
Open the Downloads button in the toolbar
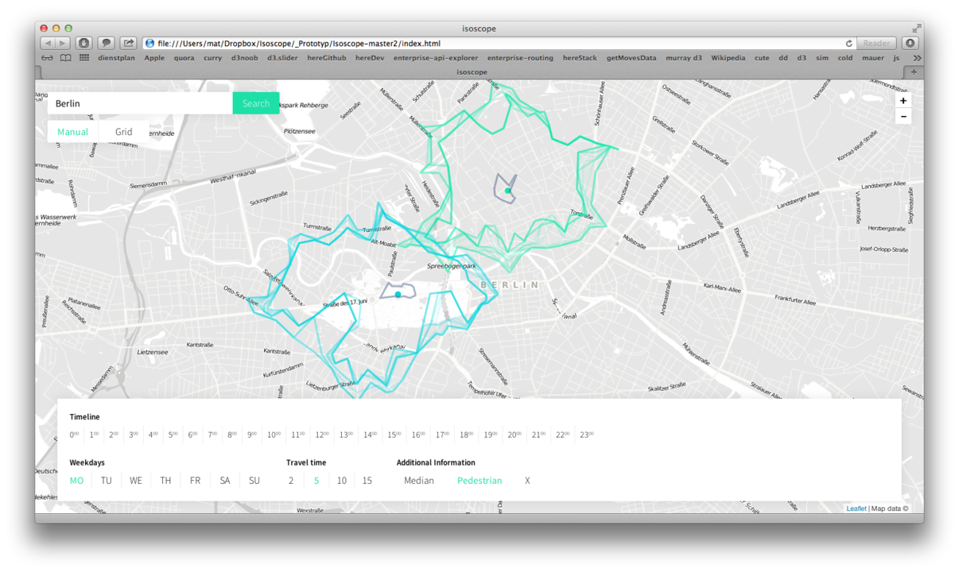(910, 43)
